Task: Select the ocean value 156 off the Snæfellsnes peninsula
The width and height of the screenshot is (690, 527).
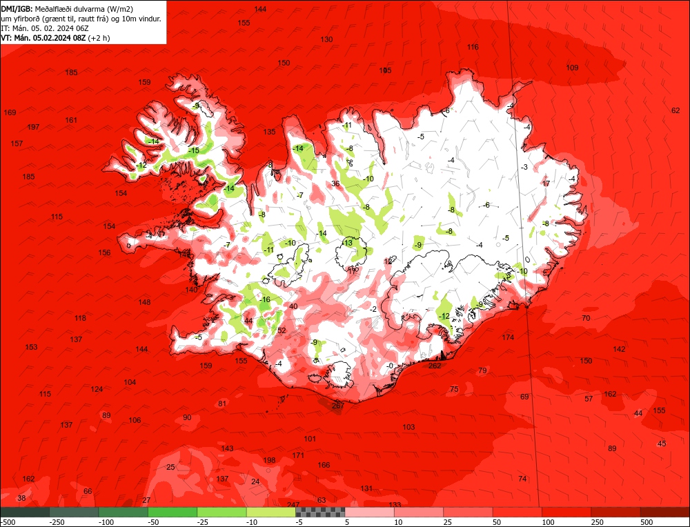Action: (x=104, y=253)
